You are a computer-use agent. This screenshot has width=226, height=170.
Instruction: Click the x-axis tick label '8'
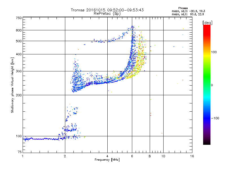150,156
